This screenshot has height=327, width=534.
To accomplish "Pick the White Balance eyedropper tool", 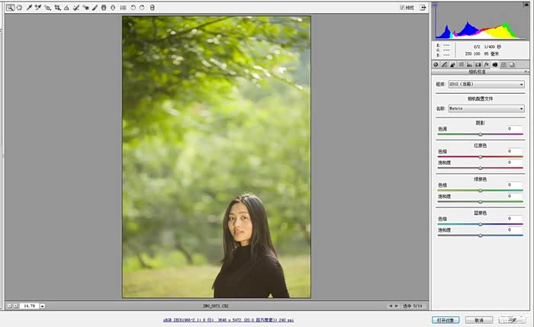I will click(29, 8).
